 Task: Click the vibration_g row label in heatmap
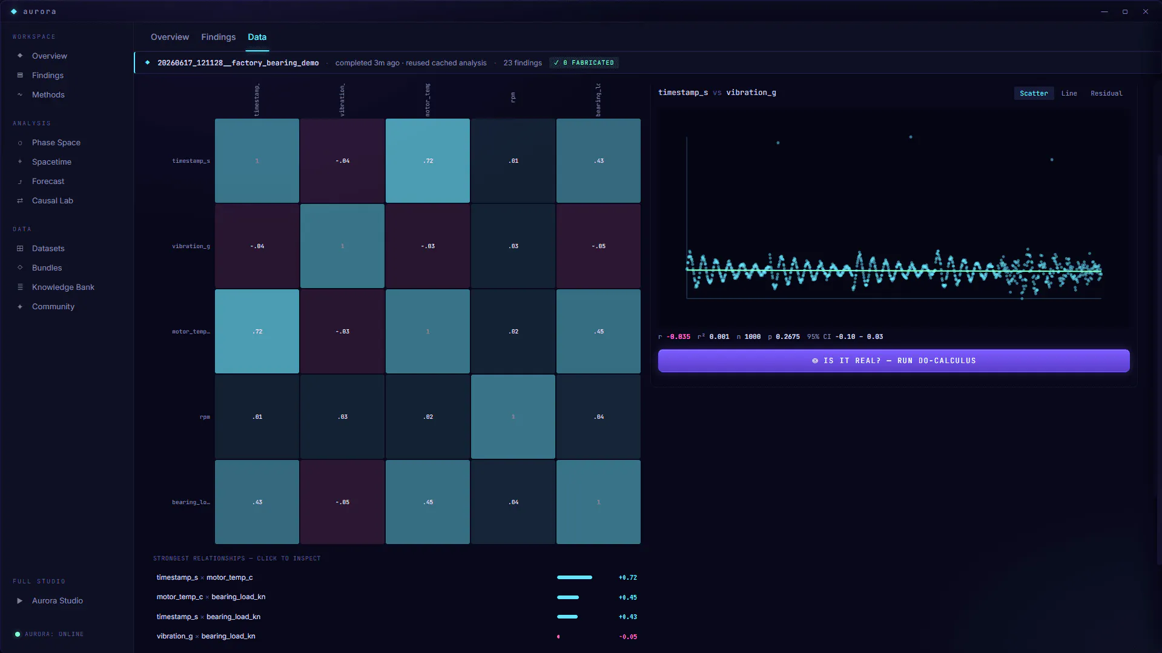click(x=191, y=246)
